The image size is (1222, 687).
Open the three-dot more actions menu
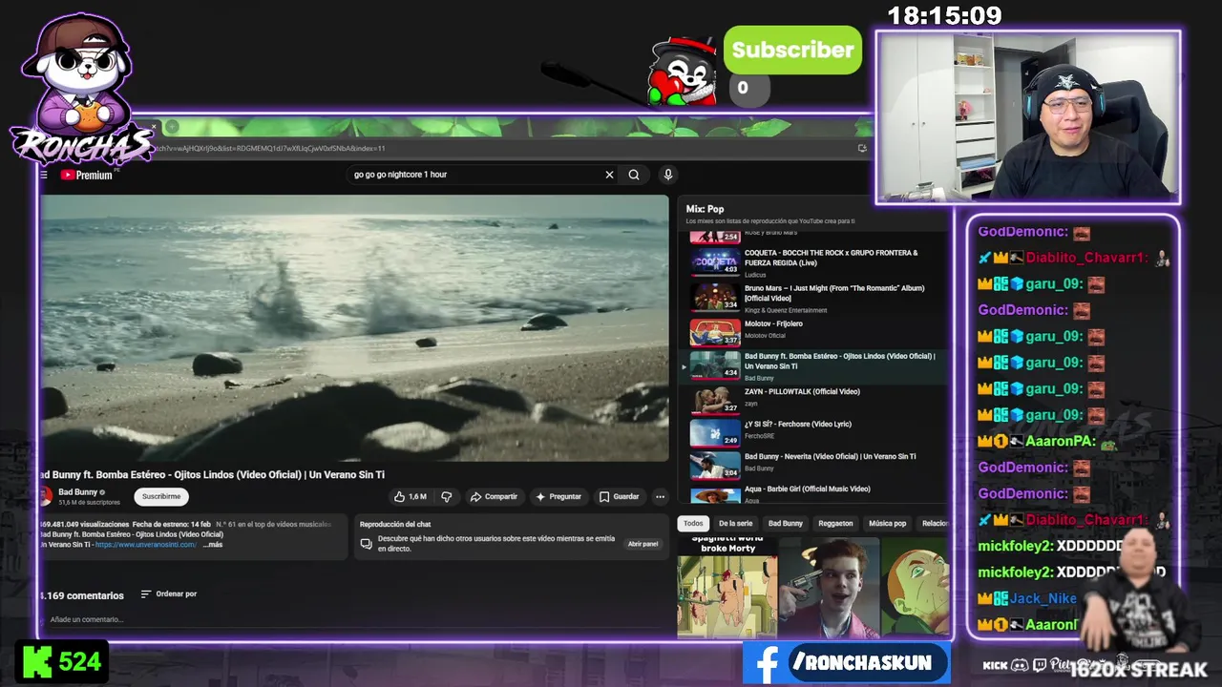coord(660,496)
